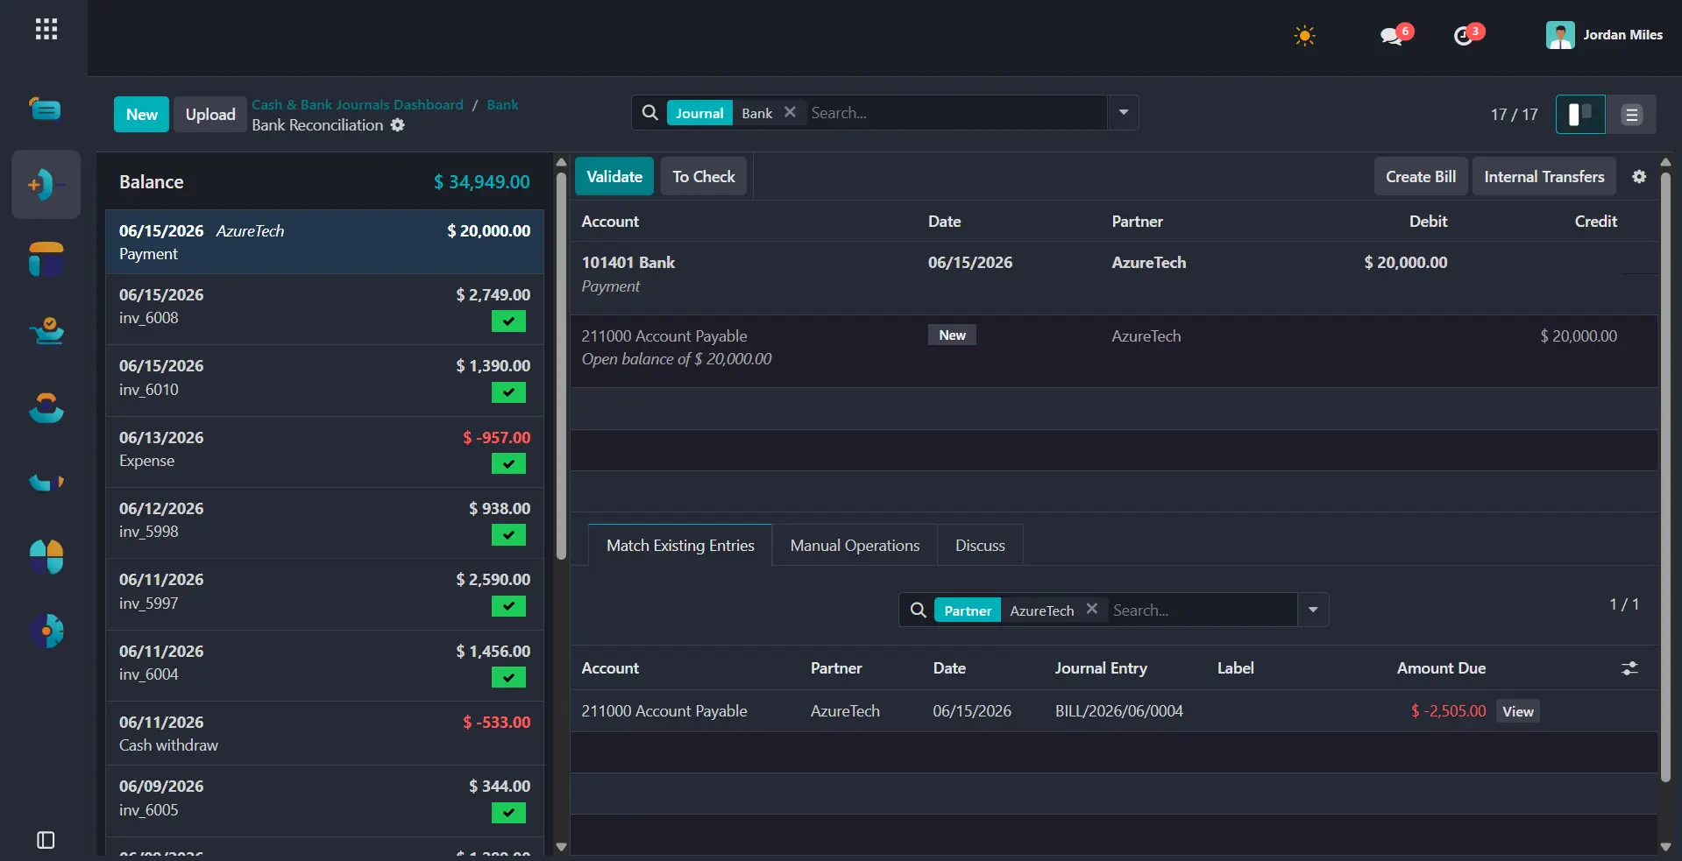
Task: Open the four-quadrant teal and orange sidebar app
Action: pyautogui.click(x=46, y=556)
